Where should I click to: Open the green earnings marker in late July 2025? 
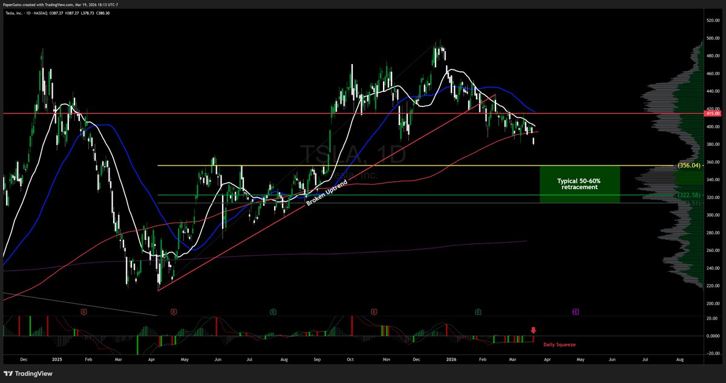(273, 312)
